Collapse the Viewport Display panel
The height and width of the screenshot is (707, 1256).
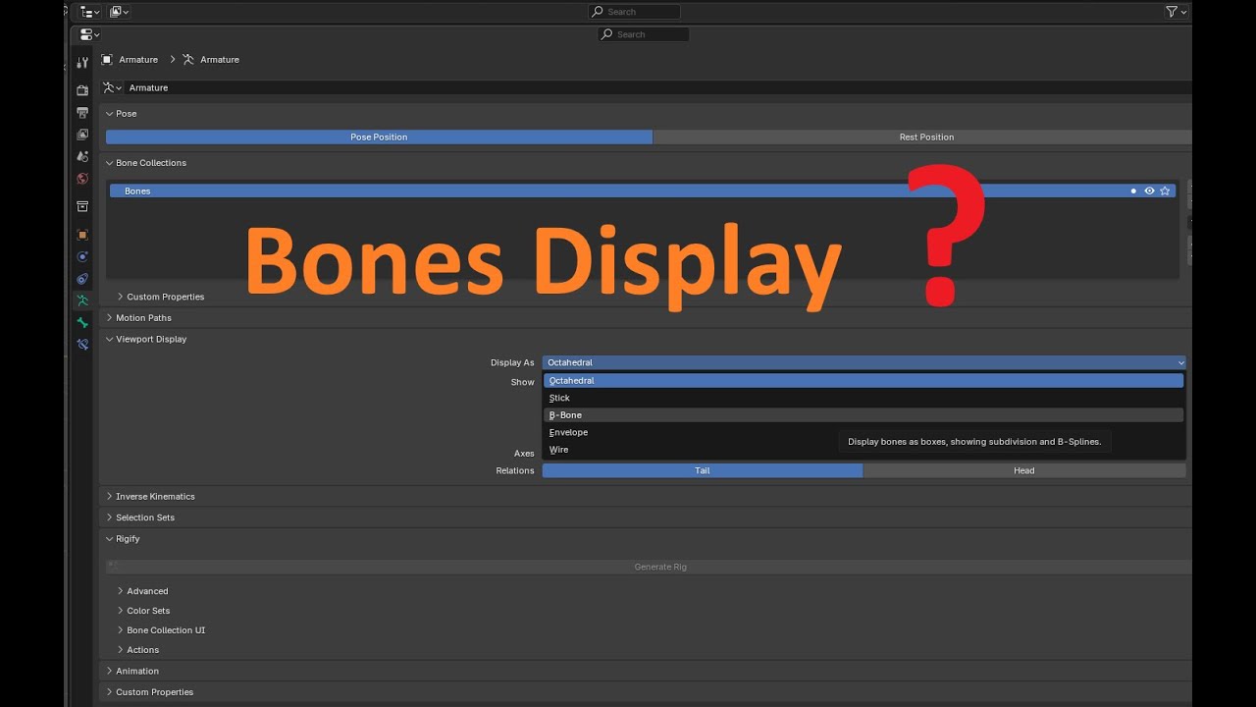[110, 340]
